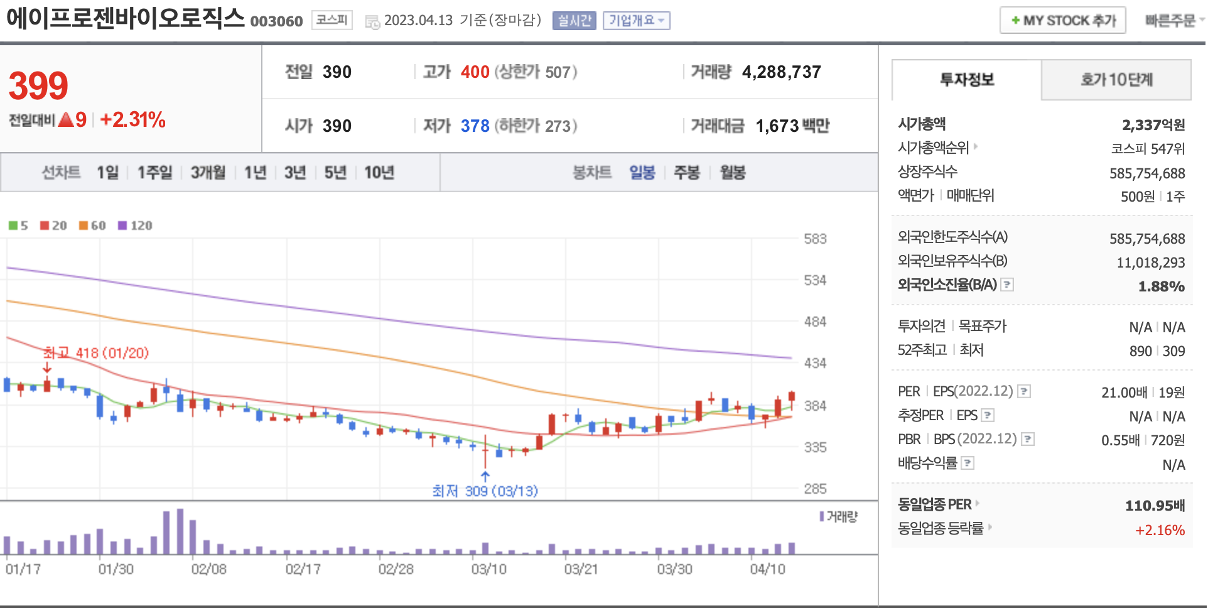The height and width of the screenshot is (608, 1208).
Task: Open the 기업개요 dropdown
Action: coord(636,21)
